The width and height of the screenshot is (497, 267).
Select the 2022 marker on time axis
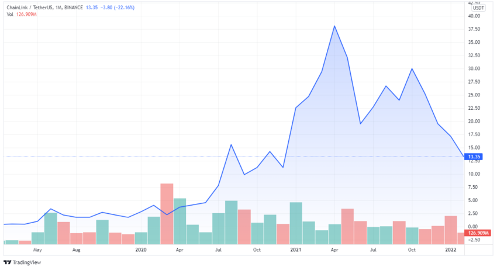450,250
